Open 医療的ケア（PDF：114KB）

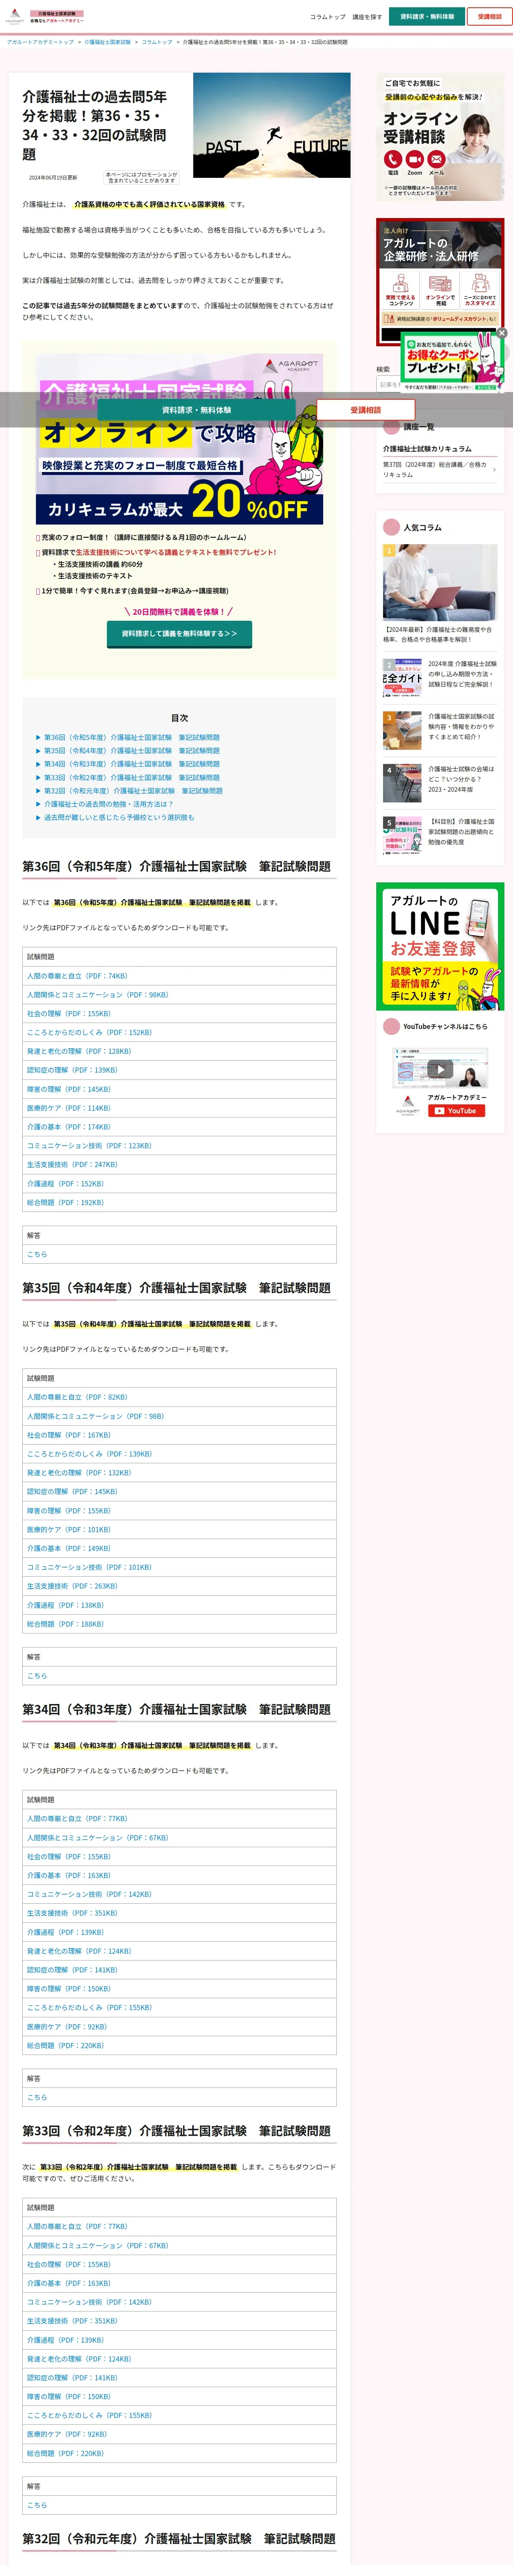(69, 1108)
